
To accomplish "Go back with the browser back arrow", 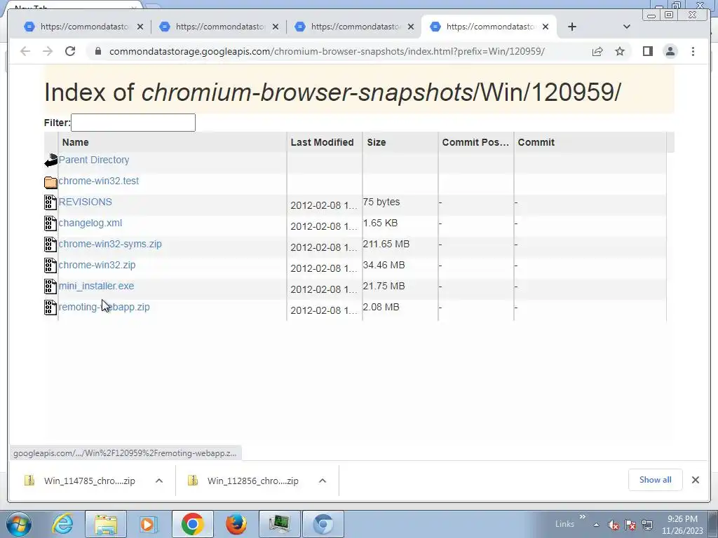I will (x=25, y=51).
